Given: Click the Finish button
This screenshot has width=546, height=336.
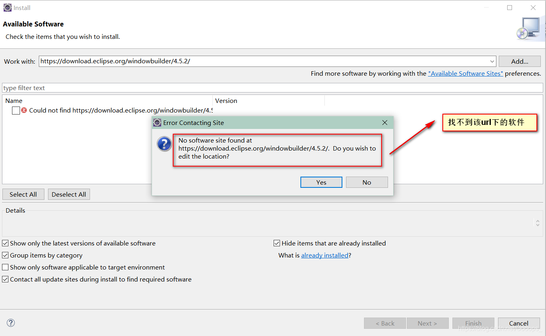Looking at the screenshot, I should 473,323.
